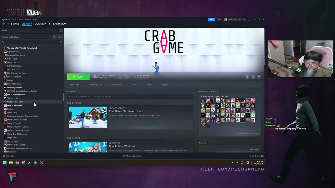Open advanced filter options beside library search
Viewport: 335px width, 188px height.
[x=61, y=42]
